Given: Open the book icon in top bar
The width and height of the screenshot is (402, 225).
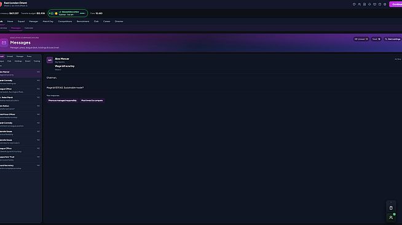Looking at the screenshot, I should 374,4.
